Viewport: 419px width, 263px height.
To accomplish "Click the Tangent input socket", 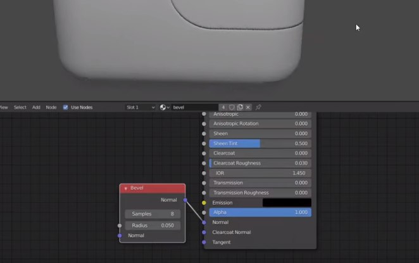I will point(204,242).
